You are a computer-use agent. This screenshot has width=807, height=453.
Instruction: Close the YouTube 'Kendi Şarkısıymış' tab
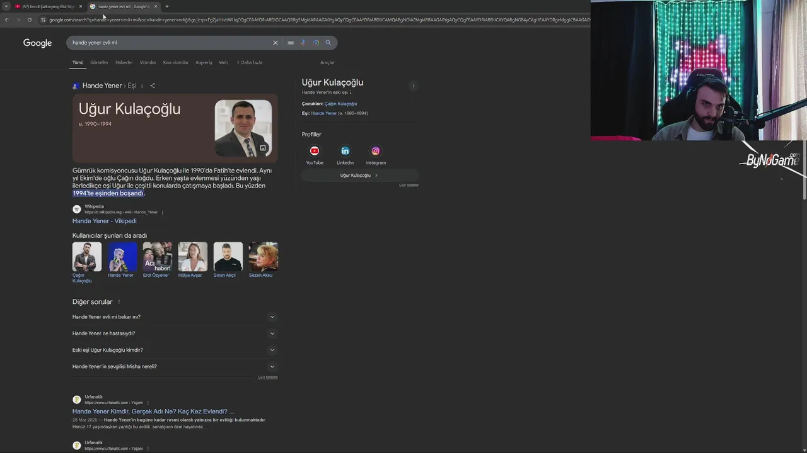pyautogui.click(x=81, y=6)
